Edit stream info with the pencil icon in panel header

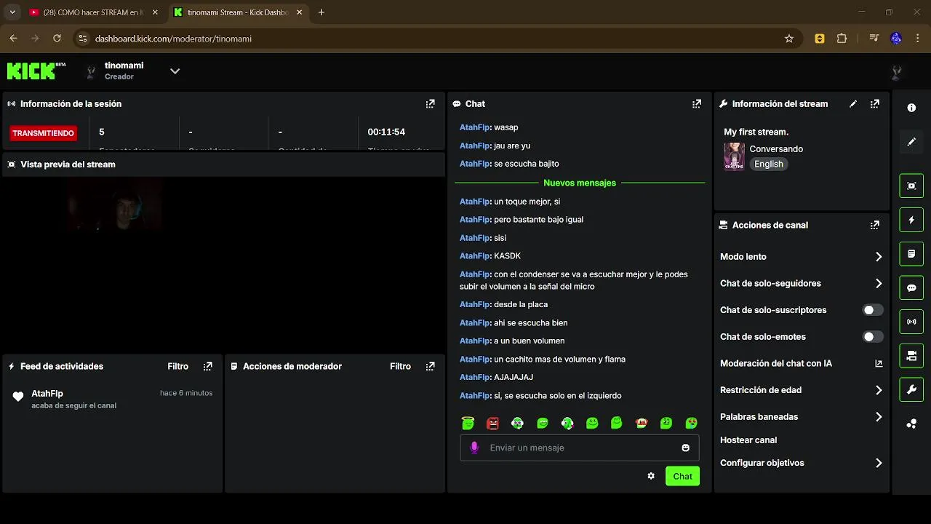(x=853, y=104)
